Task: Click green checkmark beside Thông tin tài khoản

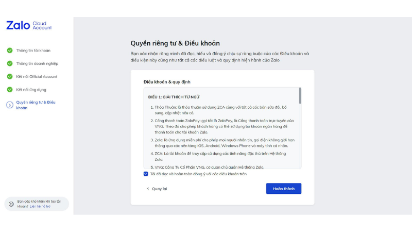Action: 10,51
